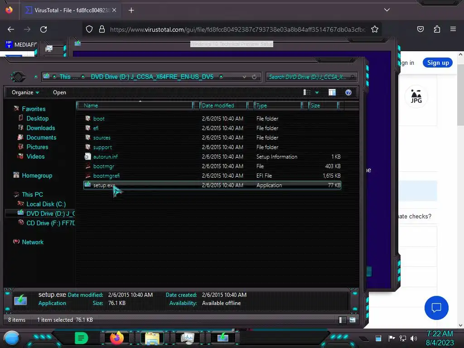Open taskbar clock showing 7:22 AM
The image size is (464, 348).
coord(440,338)
